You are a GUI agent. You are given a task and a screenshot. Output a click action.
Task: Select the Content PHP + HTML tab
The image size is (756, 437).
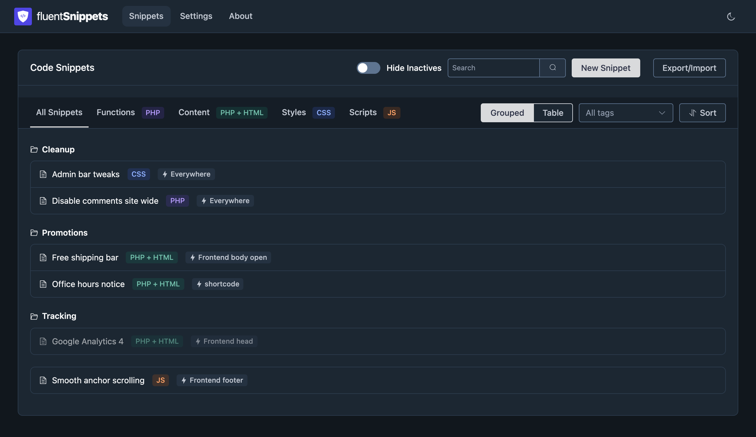tap(223, 112)
